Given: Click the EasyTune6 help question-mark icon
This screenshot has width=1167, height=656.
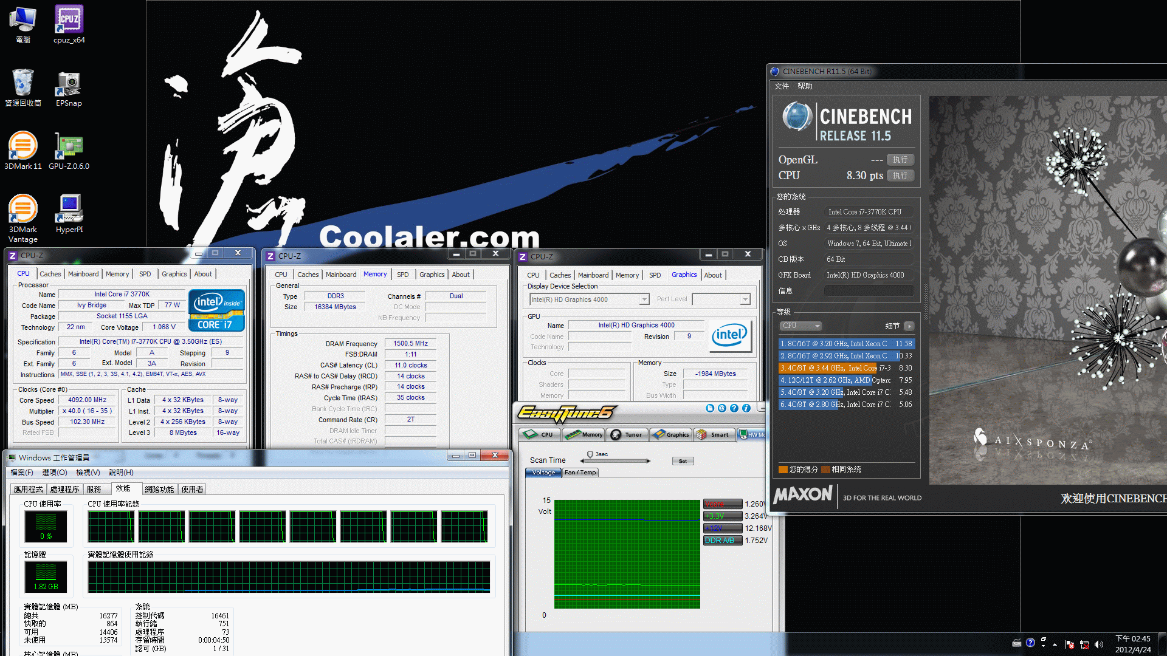Looking at the screenshot, I should pos(734,408).
